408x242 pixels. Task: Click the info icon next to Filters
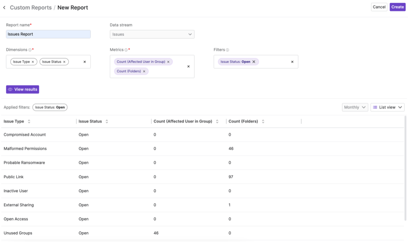tap(227, 50)
